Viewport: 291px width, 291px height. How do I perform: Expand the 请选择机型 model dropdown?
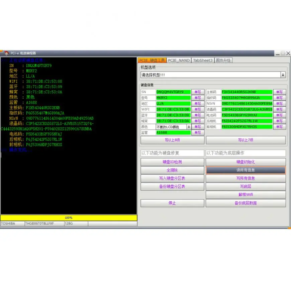click(x=283, y=75)
